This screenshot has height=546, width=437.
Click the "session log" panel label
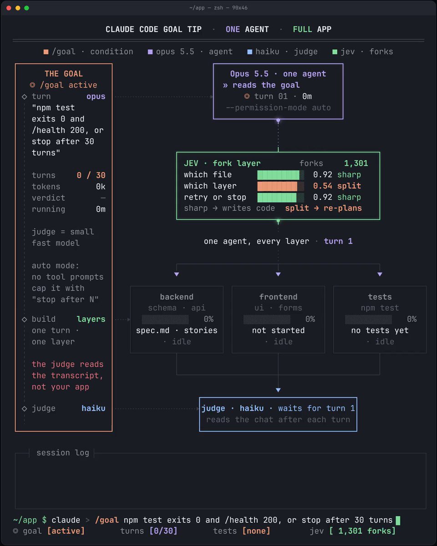pos(63,453)
